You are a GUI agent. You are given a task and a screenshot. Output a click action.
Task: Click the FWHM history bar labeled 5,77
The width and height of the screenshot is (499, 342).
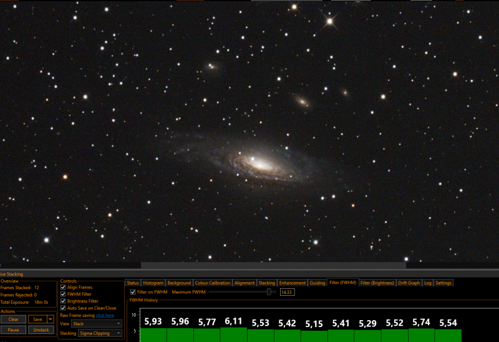coord(207,335)
